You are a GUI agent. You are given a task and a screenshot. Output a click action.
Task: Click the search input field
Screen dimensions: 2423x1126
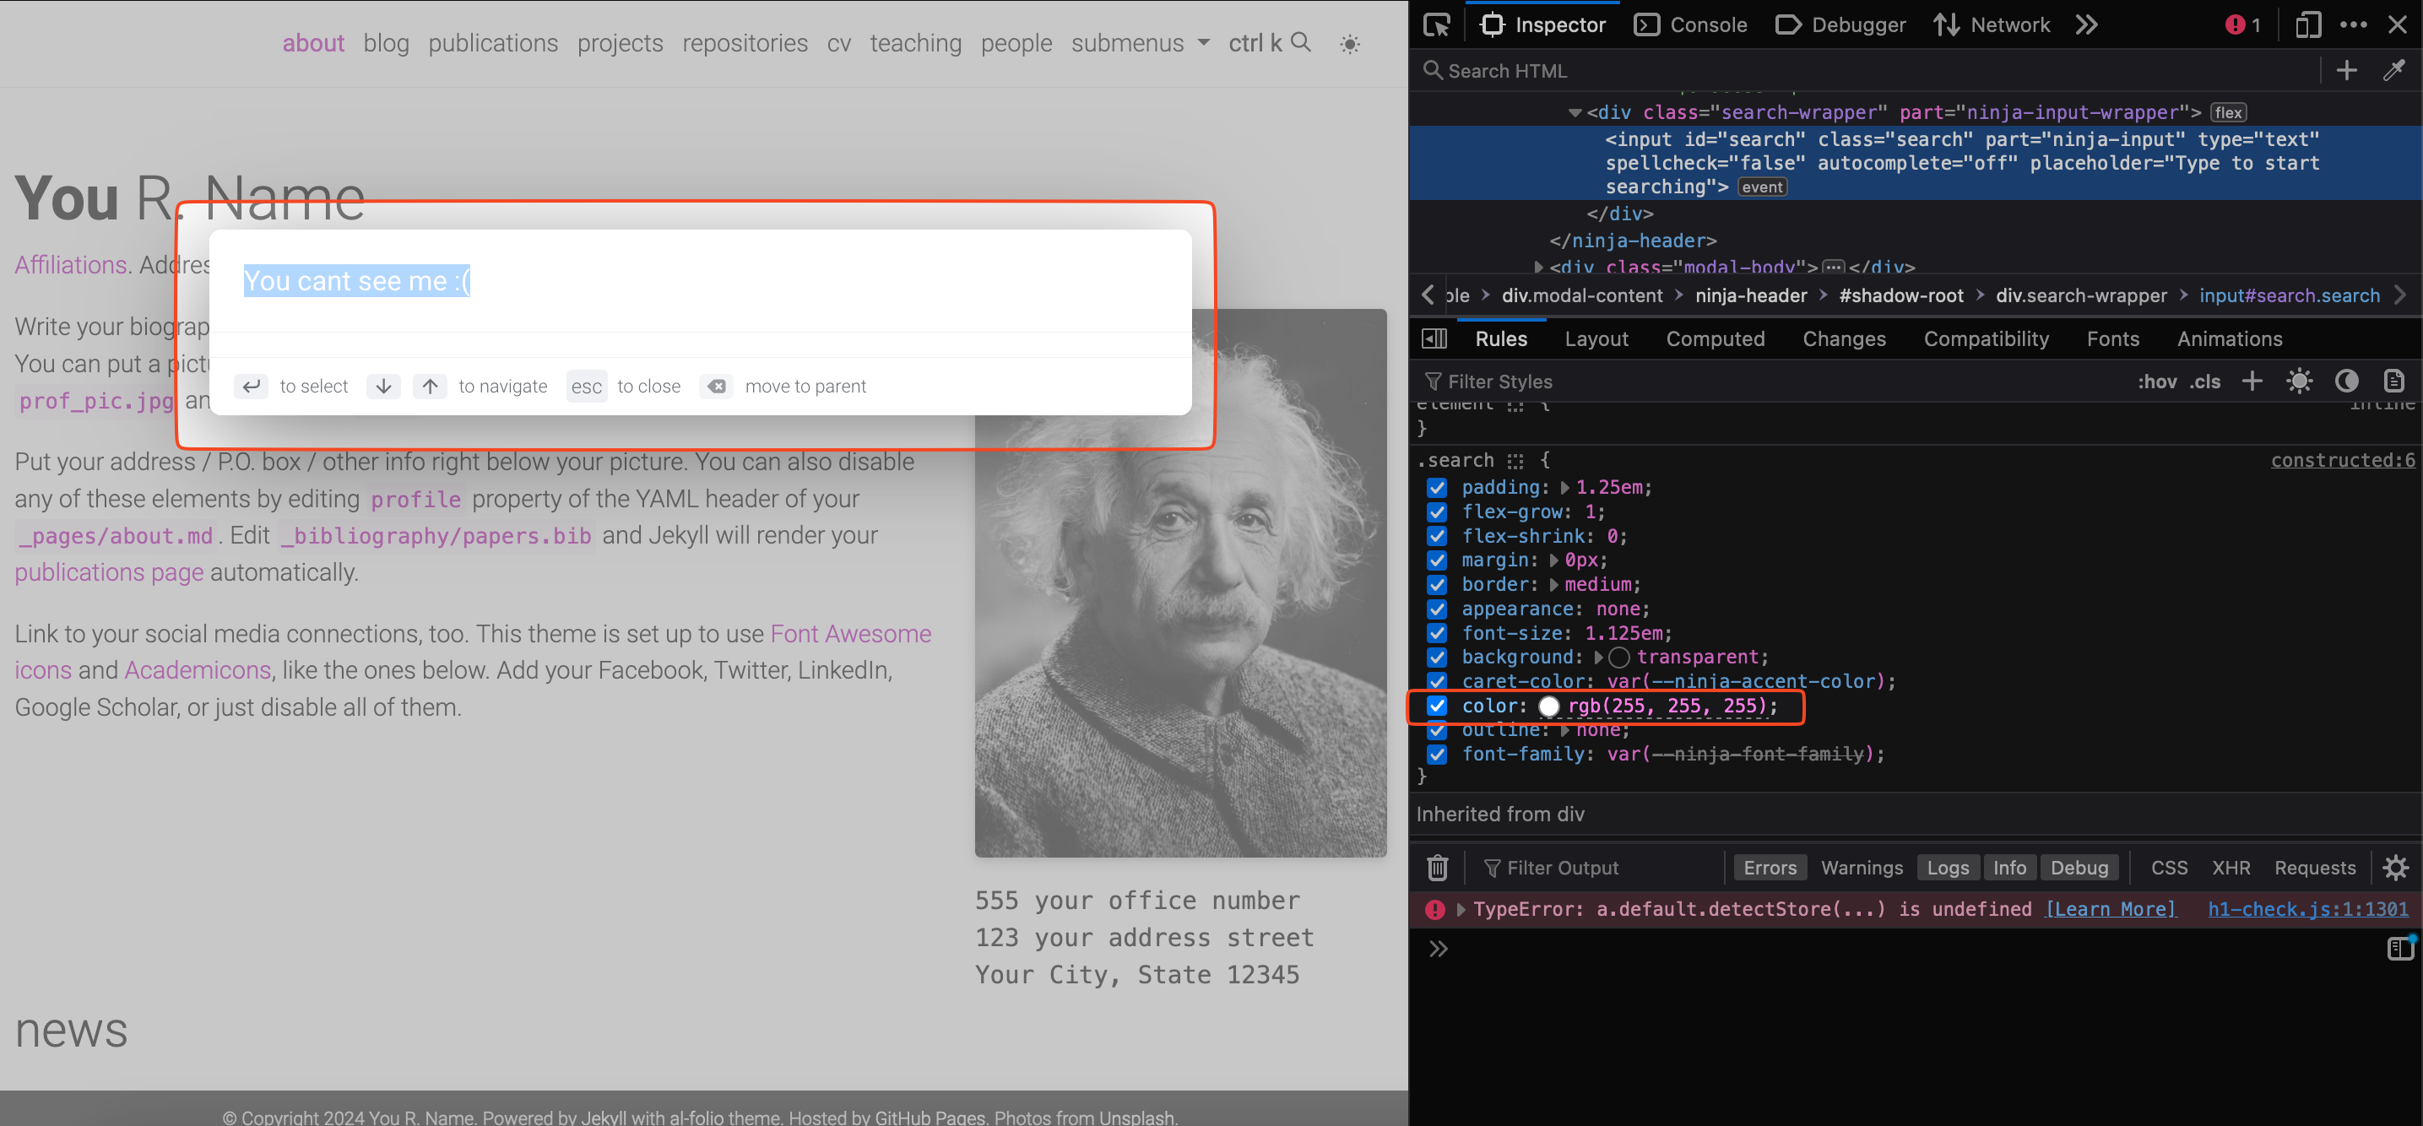(702, 281)
